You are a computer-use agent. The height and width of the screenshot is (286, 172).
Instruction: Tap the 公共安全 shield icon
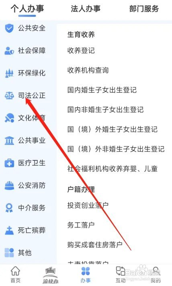click(9, 29)
